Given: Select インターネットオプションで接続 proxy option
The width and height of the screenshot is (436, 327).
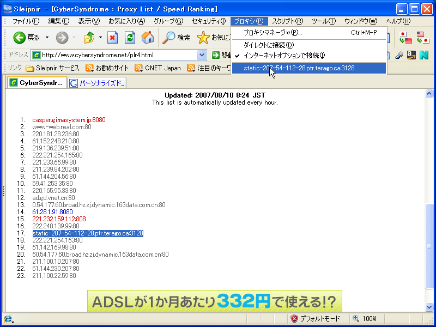Looking at the screenshot, I should point(308,56).
